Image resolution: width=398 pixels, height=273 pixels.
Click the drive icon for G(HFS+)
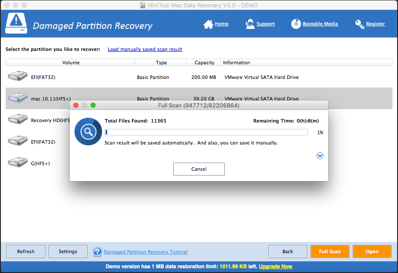coord(18,162)
